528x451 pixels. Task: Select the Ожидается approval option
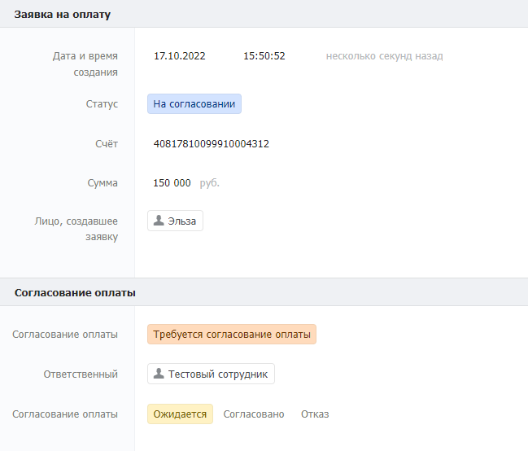tap(180, 414)
